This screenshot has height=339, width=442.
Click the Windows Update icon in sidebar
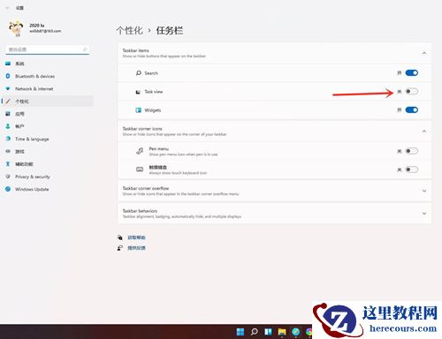[x=8, y=189]
